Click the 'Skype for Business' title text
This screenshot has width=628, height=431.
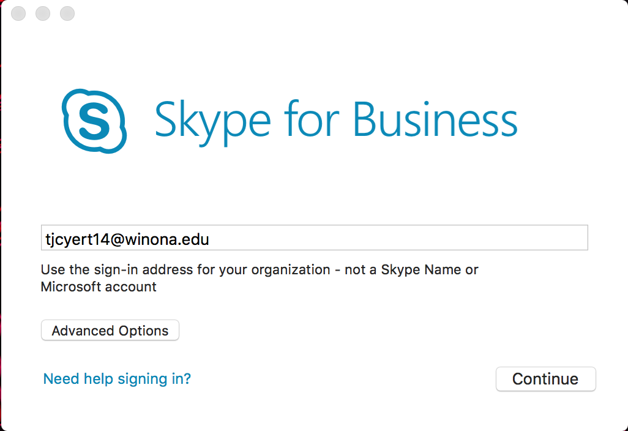tap(335, 121)
